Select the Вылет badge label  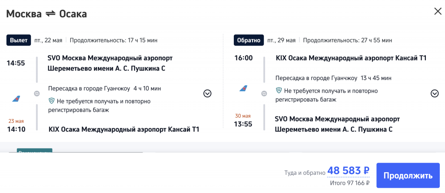click(x=18, y=40)
